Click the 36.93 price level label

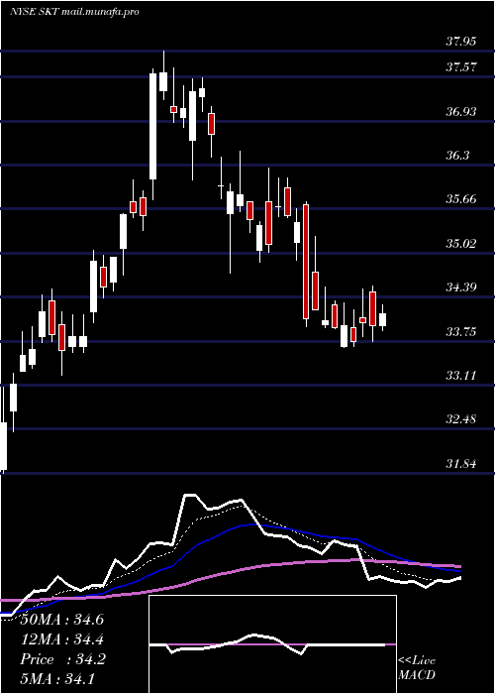click(x=460, y=111)
